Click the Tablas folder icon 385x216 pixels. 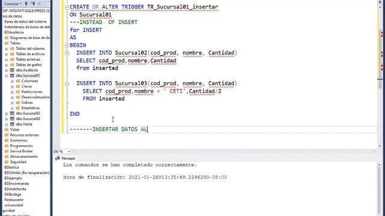point(7,43)
